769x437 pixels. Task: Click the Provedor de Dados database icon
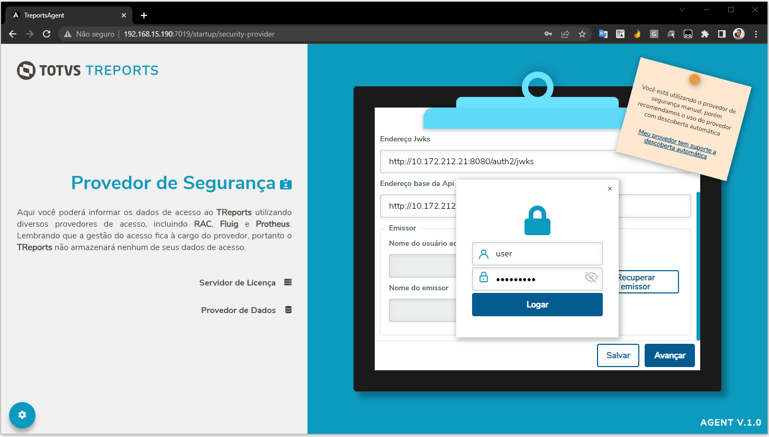288,310
